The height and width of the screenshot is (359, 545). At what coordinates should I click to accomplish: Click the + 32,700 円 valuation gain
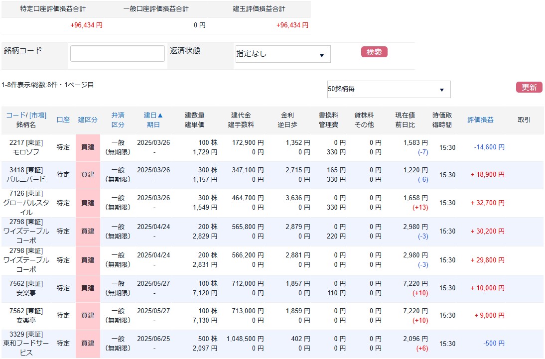(x=488, y=203)
